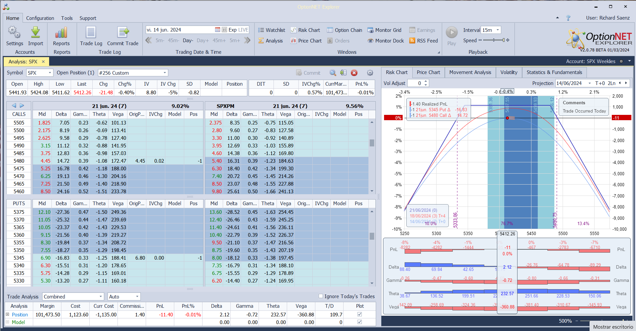Open the Configuration menu tab

(40, 18)
